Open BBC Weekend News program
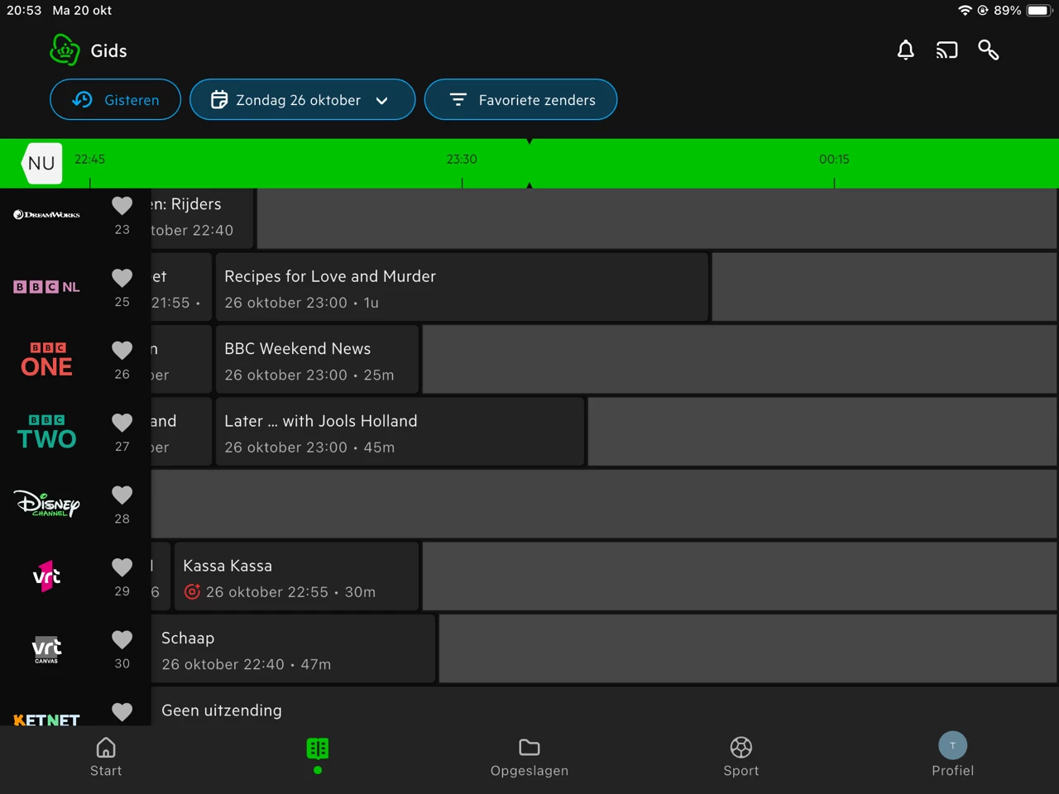This screenshot has width=1059, height=794. pos(317,360)
